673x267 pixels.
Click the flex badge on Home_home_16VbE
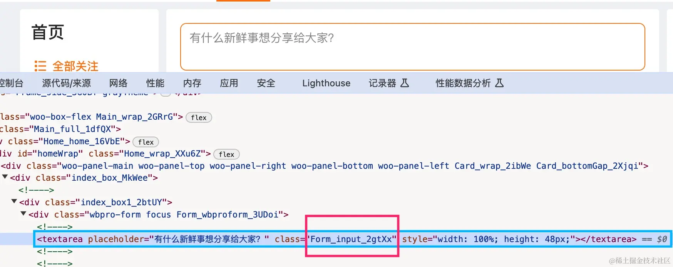point(146,142)
